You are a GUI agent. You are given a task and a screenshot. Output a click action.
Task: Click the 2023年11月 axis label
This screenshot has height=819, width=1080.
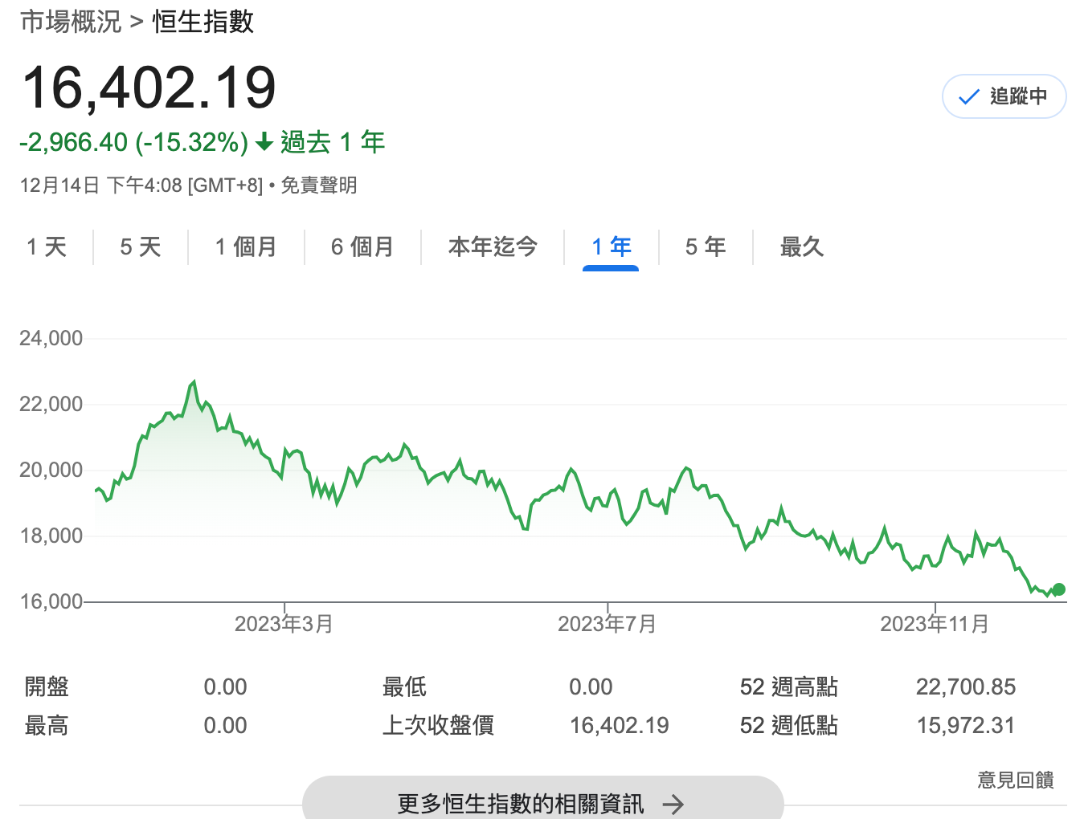(x=935, y=624)
